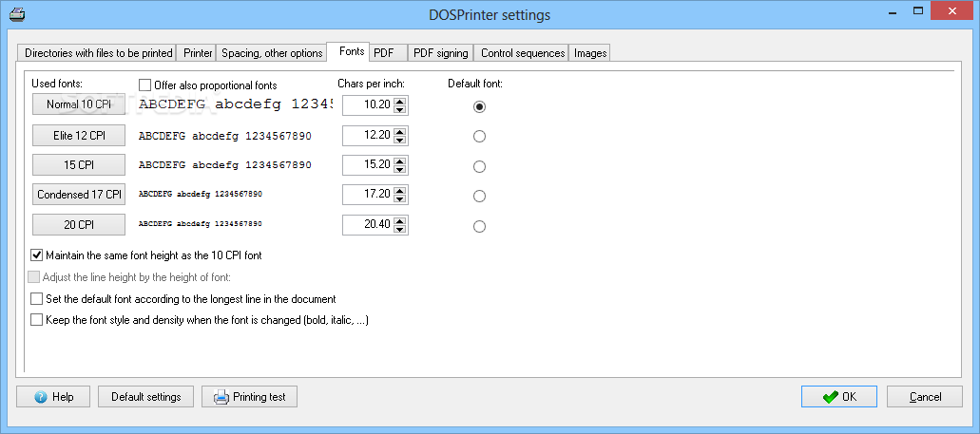This screenshot has width=980, height=434.
Task: Increase the 12.20 chars per inch value
Action: point(400,130)
